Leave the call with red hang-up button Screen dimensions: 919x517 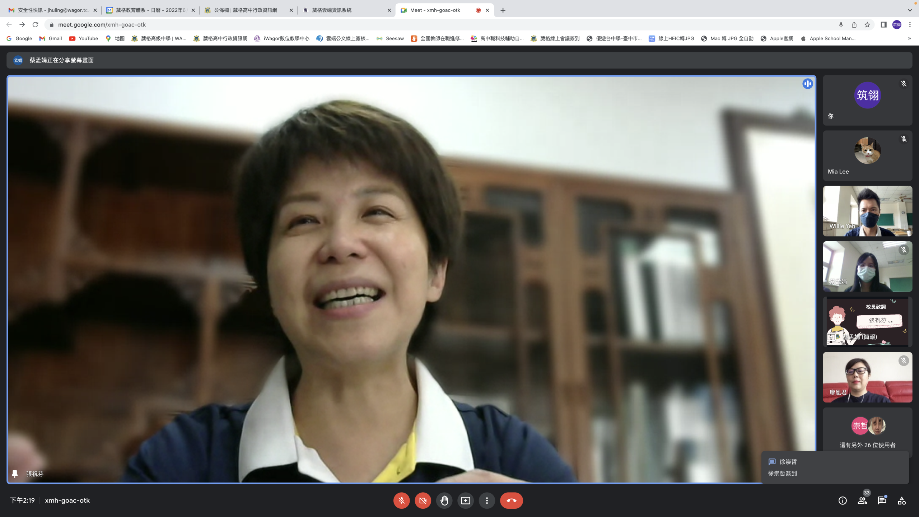[511, 500]
